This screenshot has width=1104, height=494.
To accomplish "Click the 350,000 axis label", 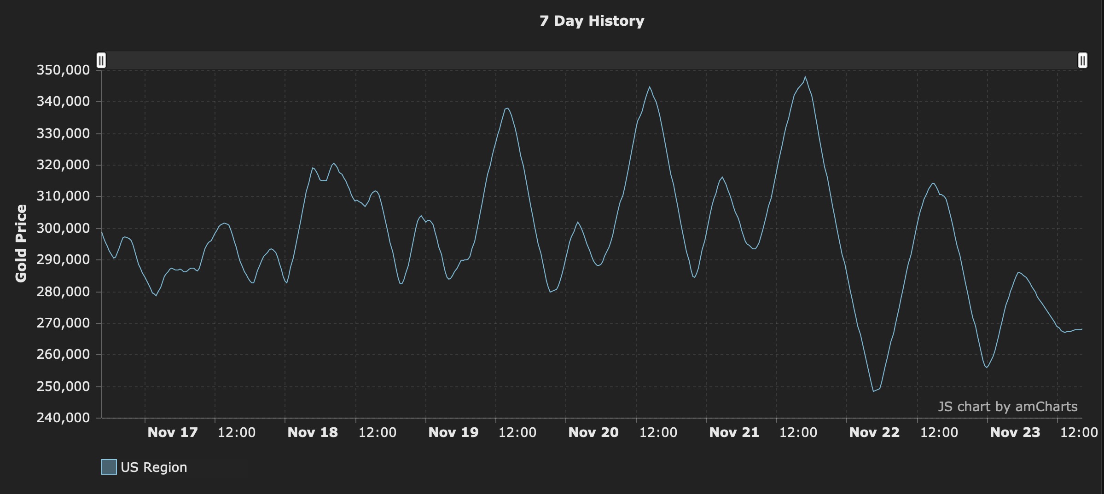I will pyautogui.click(x=63, y=70).
